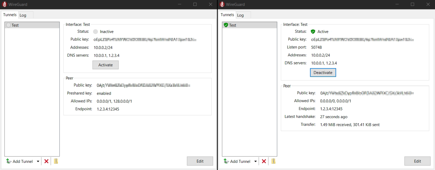Select active Test tunnel in right window list

249,25
